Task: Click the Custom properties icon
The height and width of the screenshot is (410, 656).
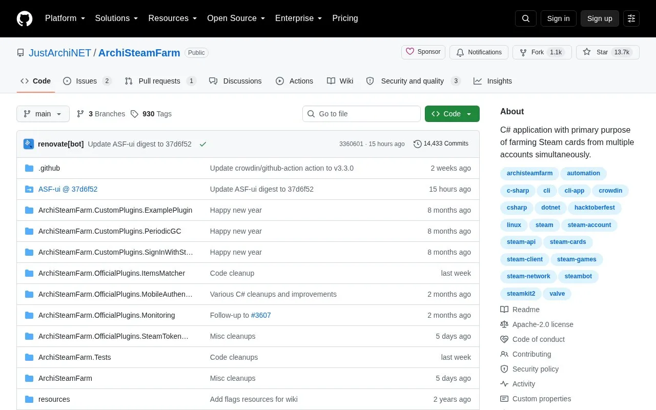Action: coord(504,399)
